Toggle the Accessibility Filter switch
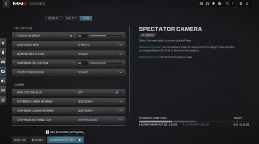259x144 pixels. pos(78,140)
